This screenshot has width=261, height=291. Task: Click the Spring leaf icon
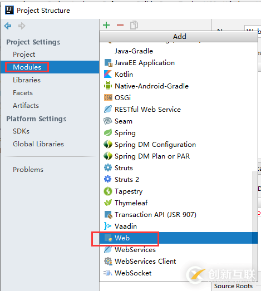(x=108, y=132)
